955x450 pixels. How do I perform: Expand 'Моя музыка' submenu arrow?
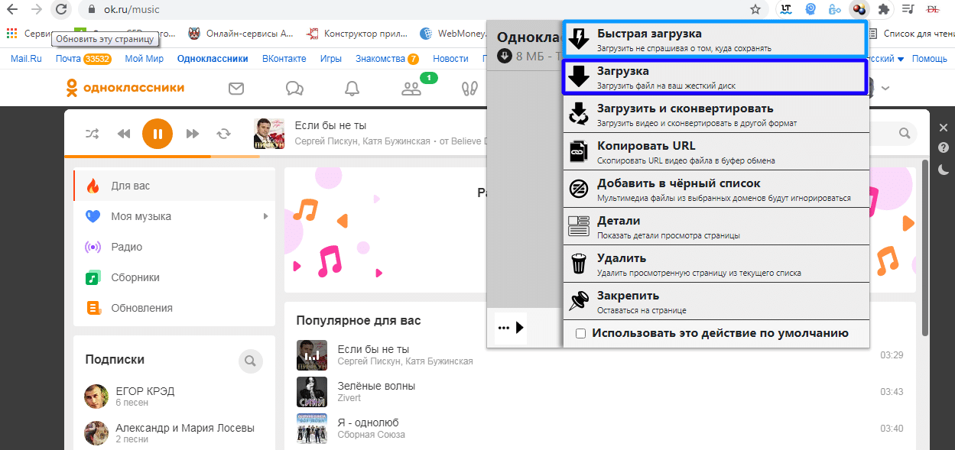(266, 216)
